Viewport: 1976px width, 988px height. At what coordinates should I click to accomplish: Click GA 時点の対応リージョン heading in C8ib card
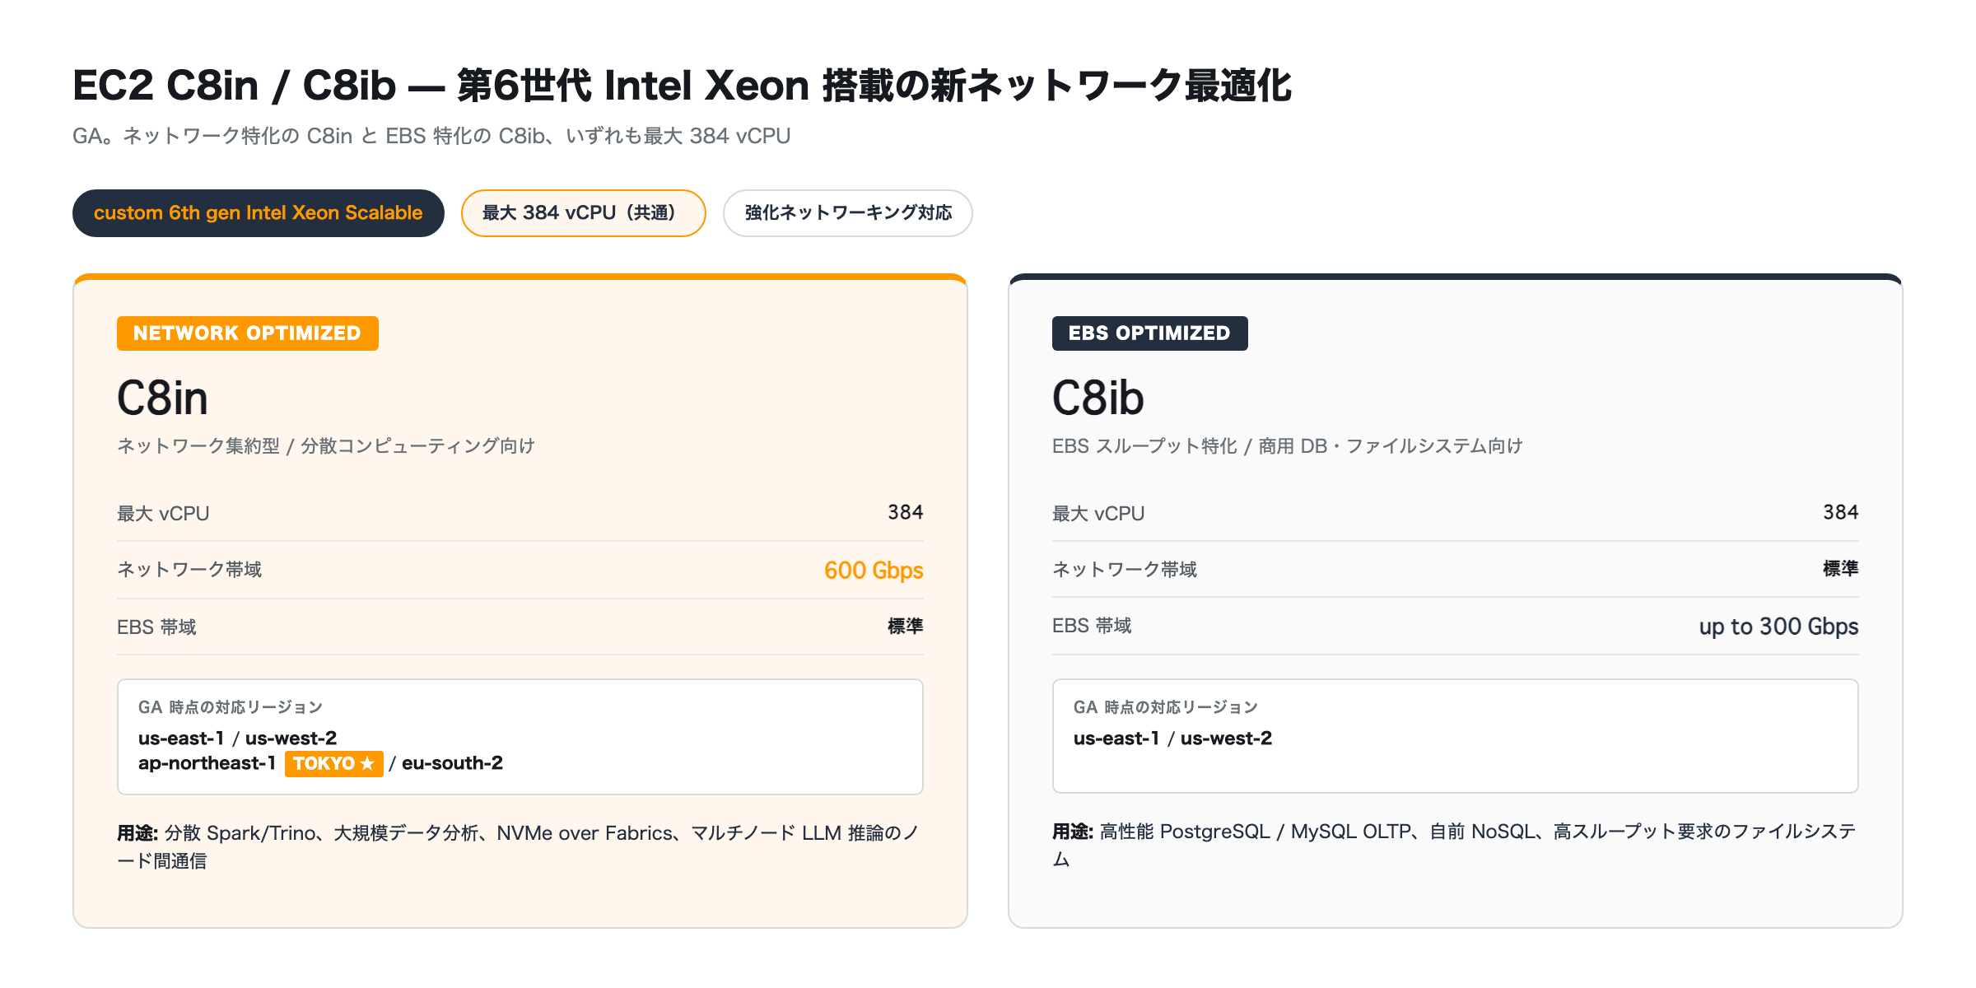(x=1166, y=707)
